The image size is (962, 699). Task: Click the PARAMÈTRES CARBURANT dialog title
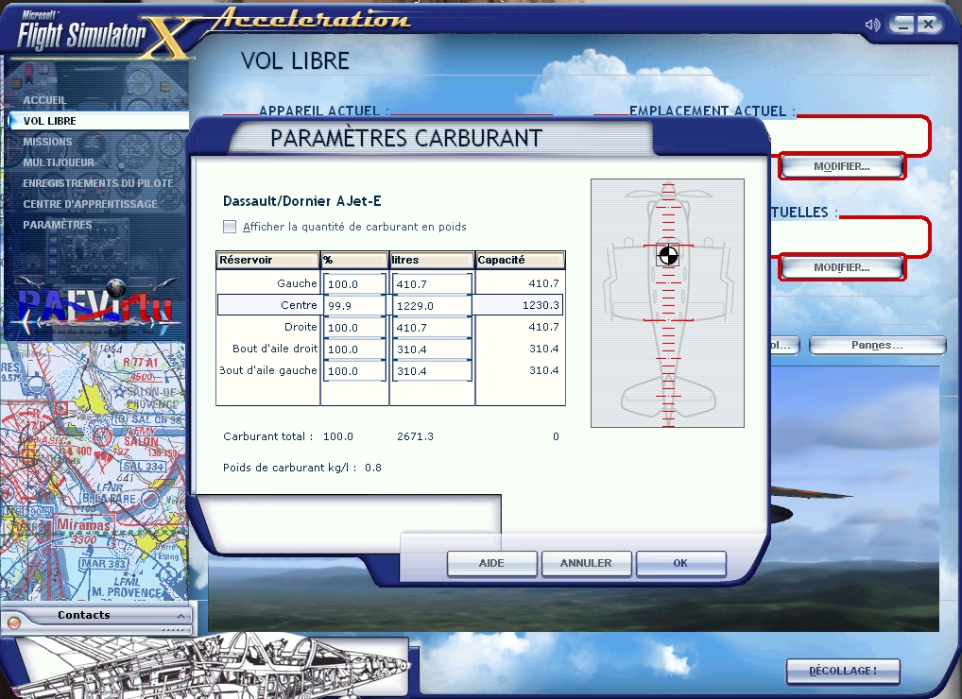[x=406, y=139]
